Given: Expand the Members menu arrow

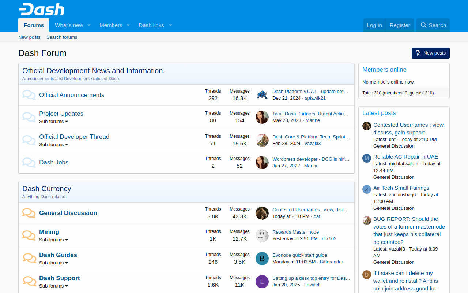Looking at the screenshot, I should [128, 25].
